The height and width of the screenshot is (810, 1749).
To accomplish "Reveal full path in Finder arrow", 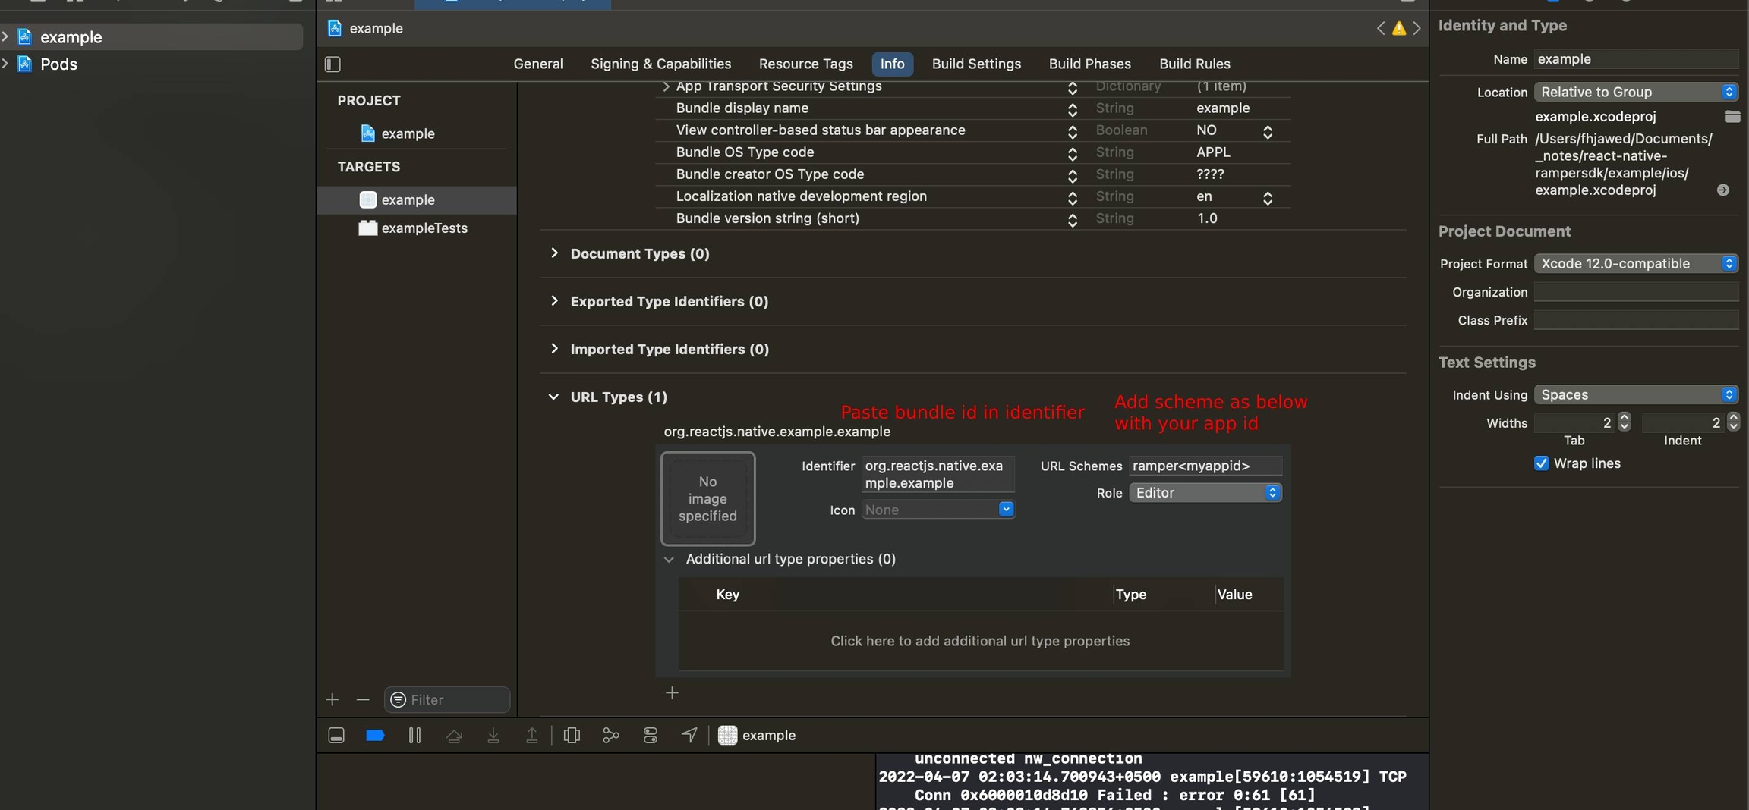I will pyautogui.click(x=1723, y=190).
